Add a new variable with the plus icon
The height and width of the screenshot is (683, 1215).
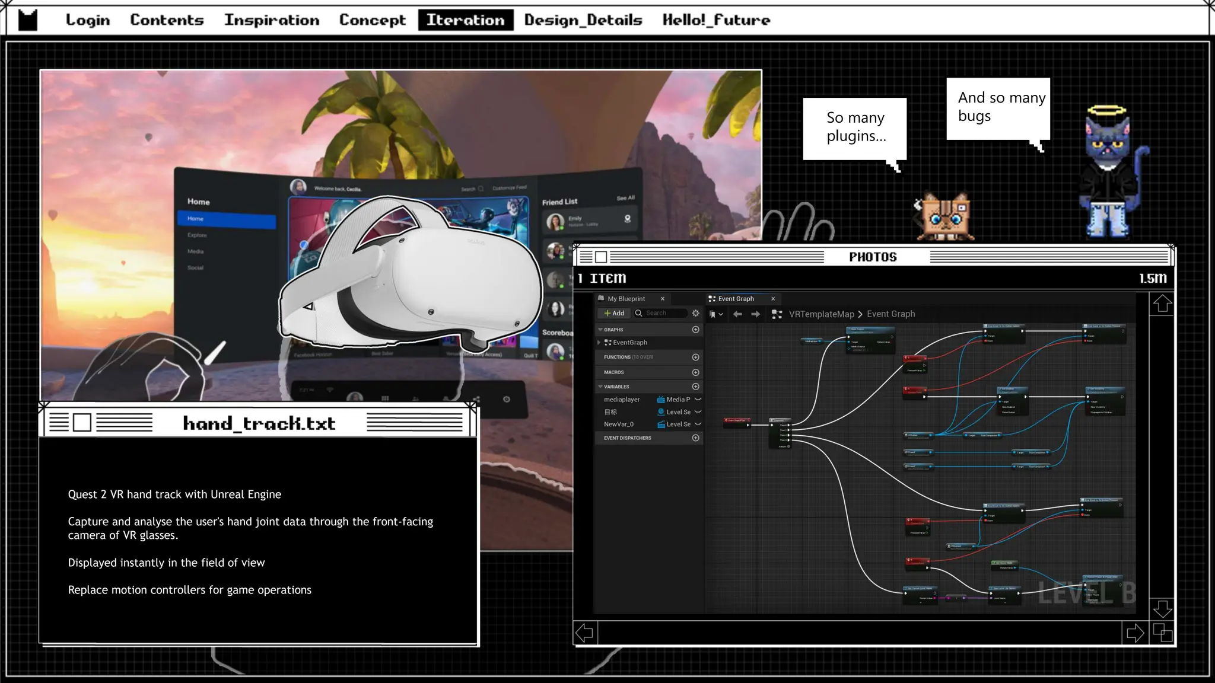click(x=696, y=387)
